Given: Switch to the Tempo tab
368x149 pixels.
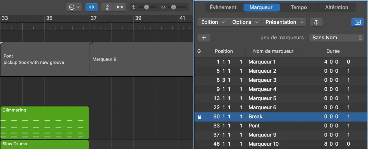Looking at the screenshot, I should 298,8.
